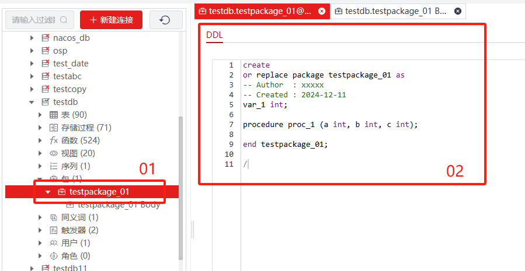Expand the 同义词 (1) synonyms node
525x271 pixels.
point(40,217)
